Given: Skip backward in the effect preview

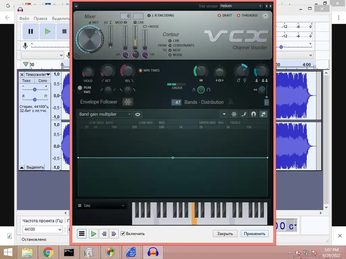Looking at the screenshot, I should tap(104, 234).
